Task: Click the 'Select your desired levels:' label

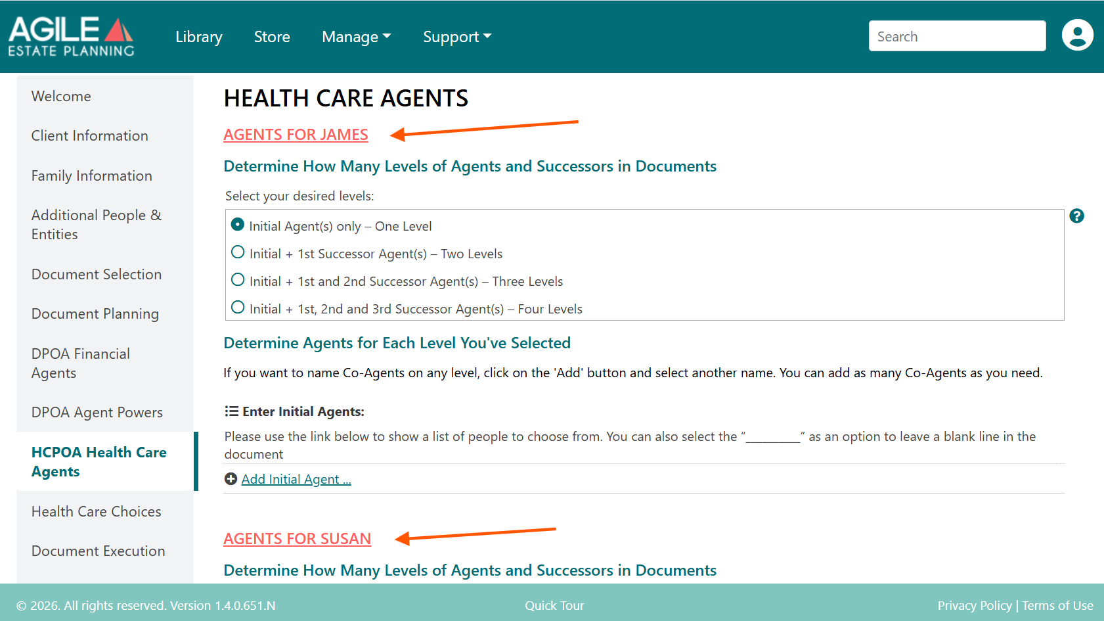Action: click(299, 196)
